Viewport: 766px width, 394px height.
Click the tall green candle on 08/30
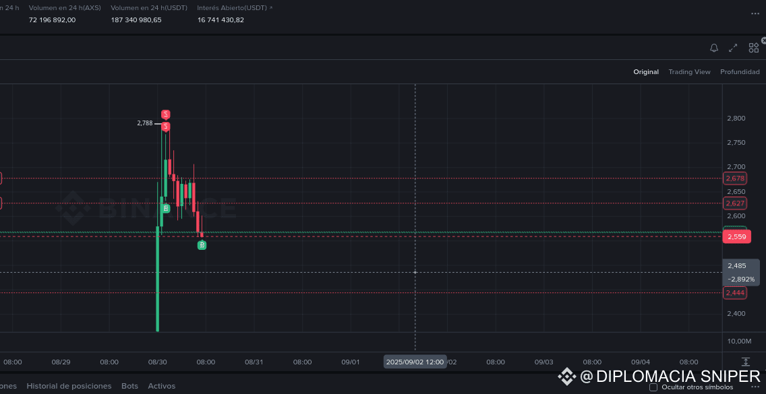tap(157, 279)
